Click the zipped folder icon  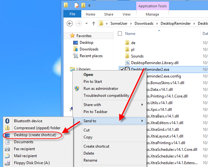[x=7, y=128]
